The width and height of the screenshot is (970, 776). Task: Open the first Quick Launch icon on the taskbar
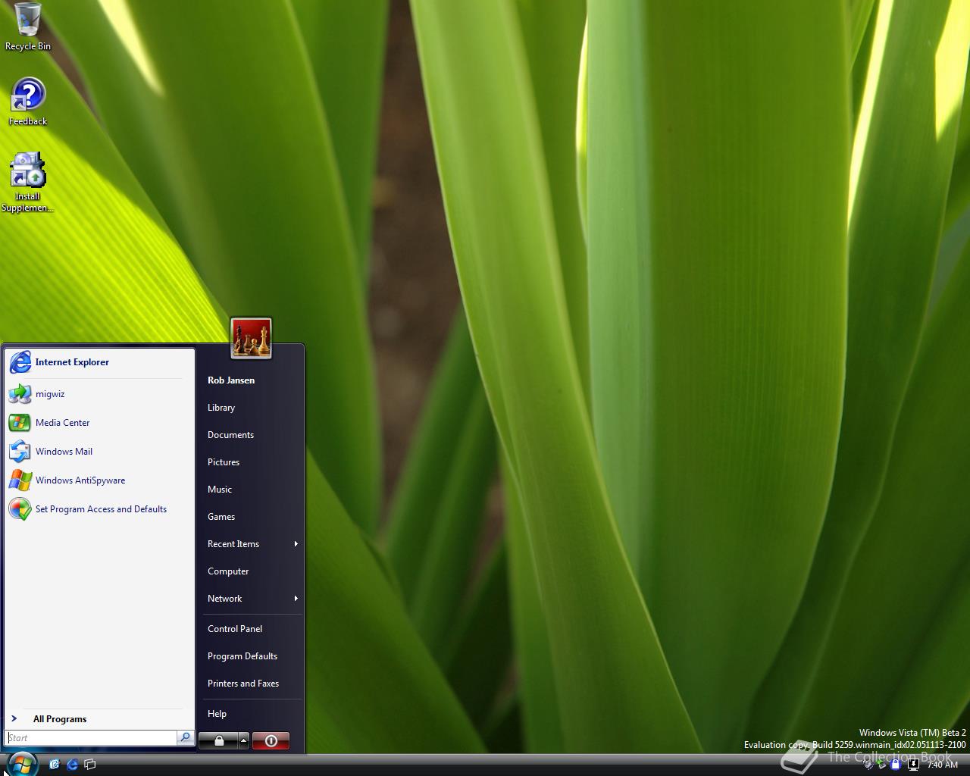point(55,765)
